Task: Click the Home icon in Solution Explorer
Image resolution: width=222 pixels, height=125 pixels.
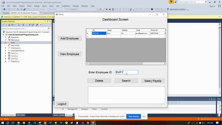Action: click(x=9, y=25)
